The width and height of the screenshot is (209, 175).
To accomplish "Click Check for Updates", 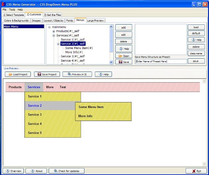I will 66,171.
